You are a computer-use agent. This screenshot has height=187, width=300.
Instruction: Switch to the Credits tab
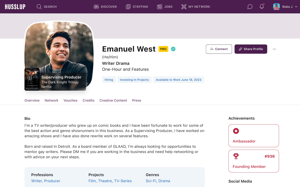(88, 100)
